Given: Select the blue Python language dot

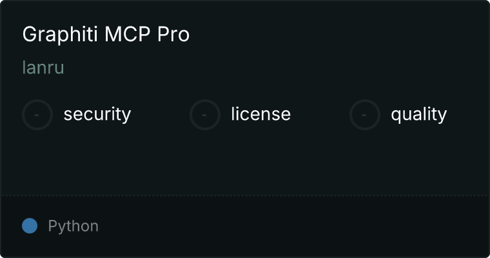Looking at the screenshot, I should [x=30, y=226].
